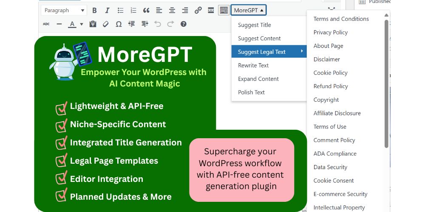
Task: Align text right
Action: (185, 10)
